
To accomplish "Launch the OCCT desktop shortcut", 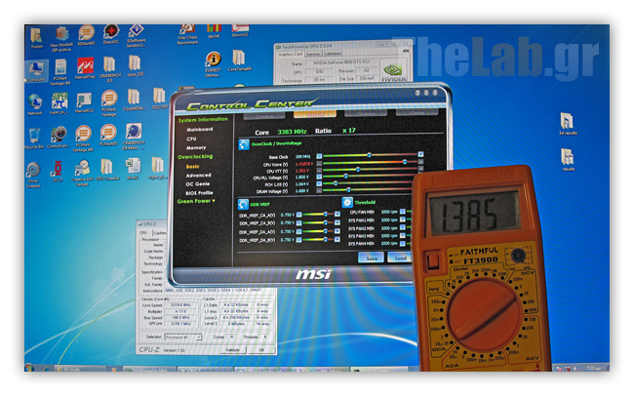I will click(x=59, y=168).
